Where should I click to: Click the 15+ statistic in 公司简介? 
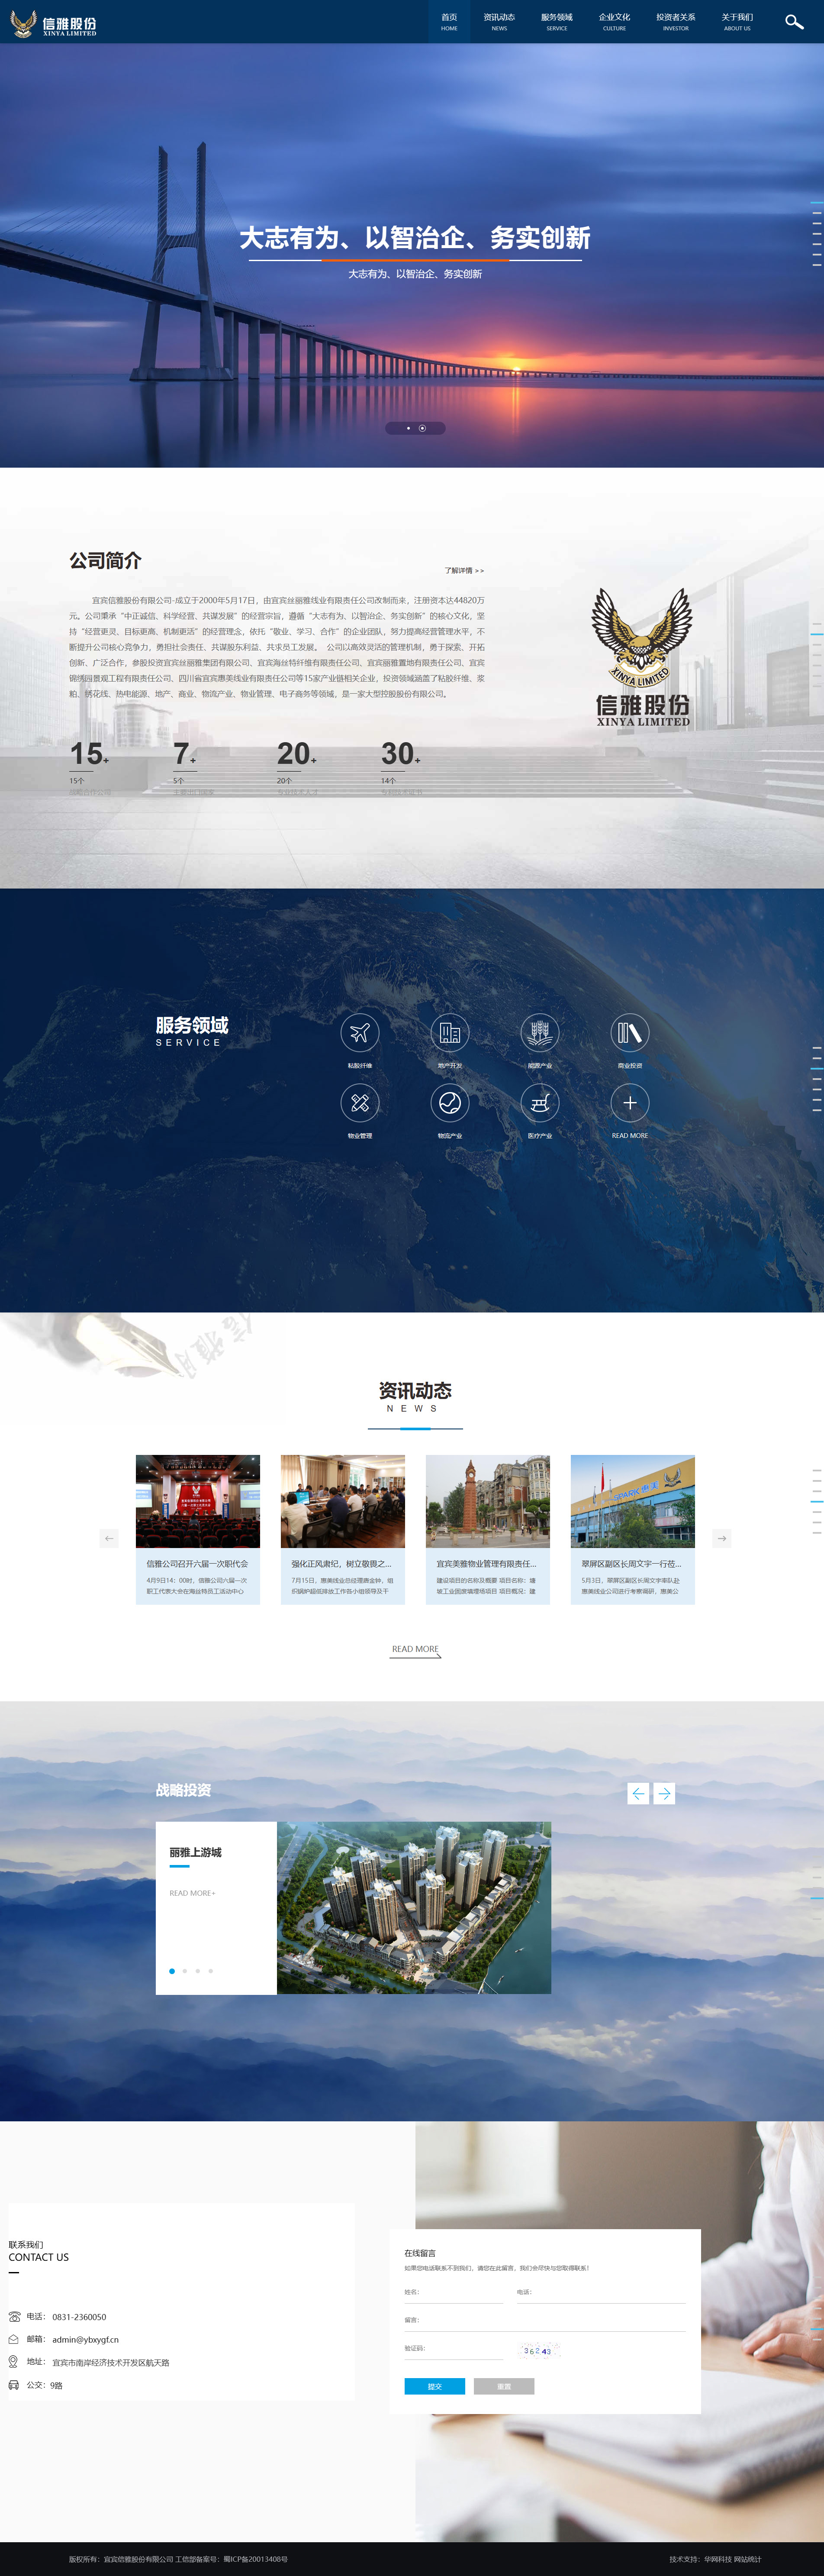89,754
